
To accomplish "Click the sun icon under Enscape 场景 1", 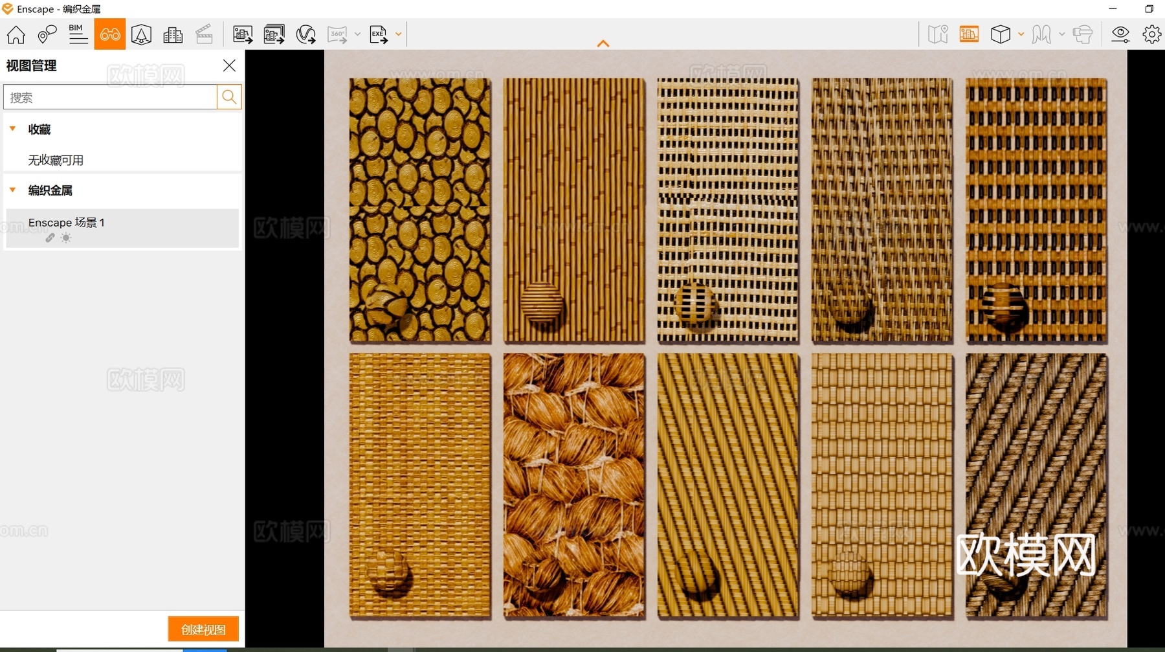I will coord(65,238).
